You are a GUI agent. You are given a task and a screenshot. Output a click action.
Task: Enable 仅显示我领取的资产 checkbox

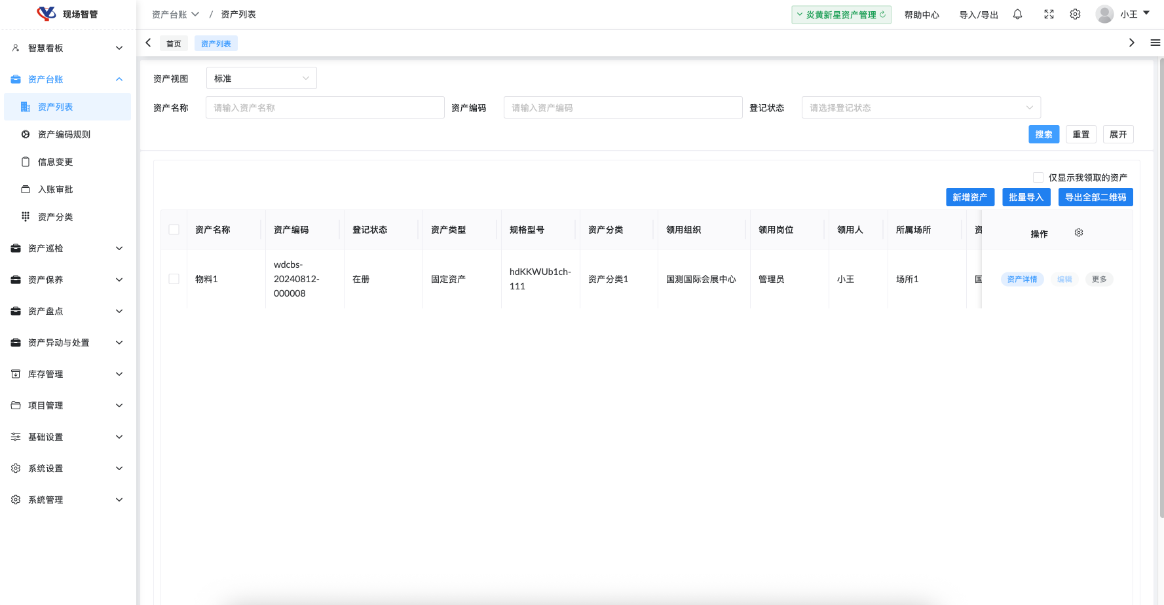1038,177
